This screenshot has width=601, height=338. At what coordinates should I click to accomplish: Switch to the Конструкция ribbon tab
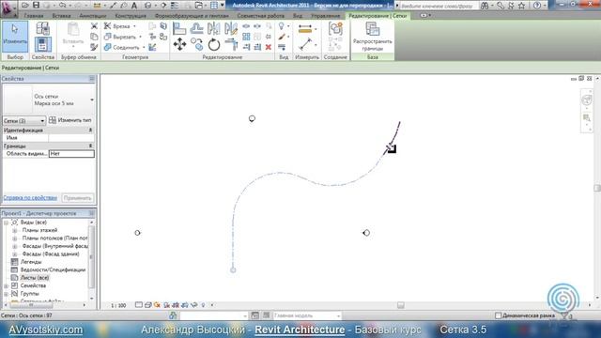pyautogui.click(x=131, y=16)
